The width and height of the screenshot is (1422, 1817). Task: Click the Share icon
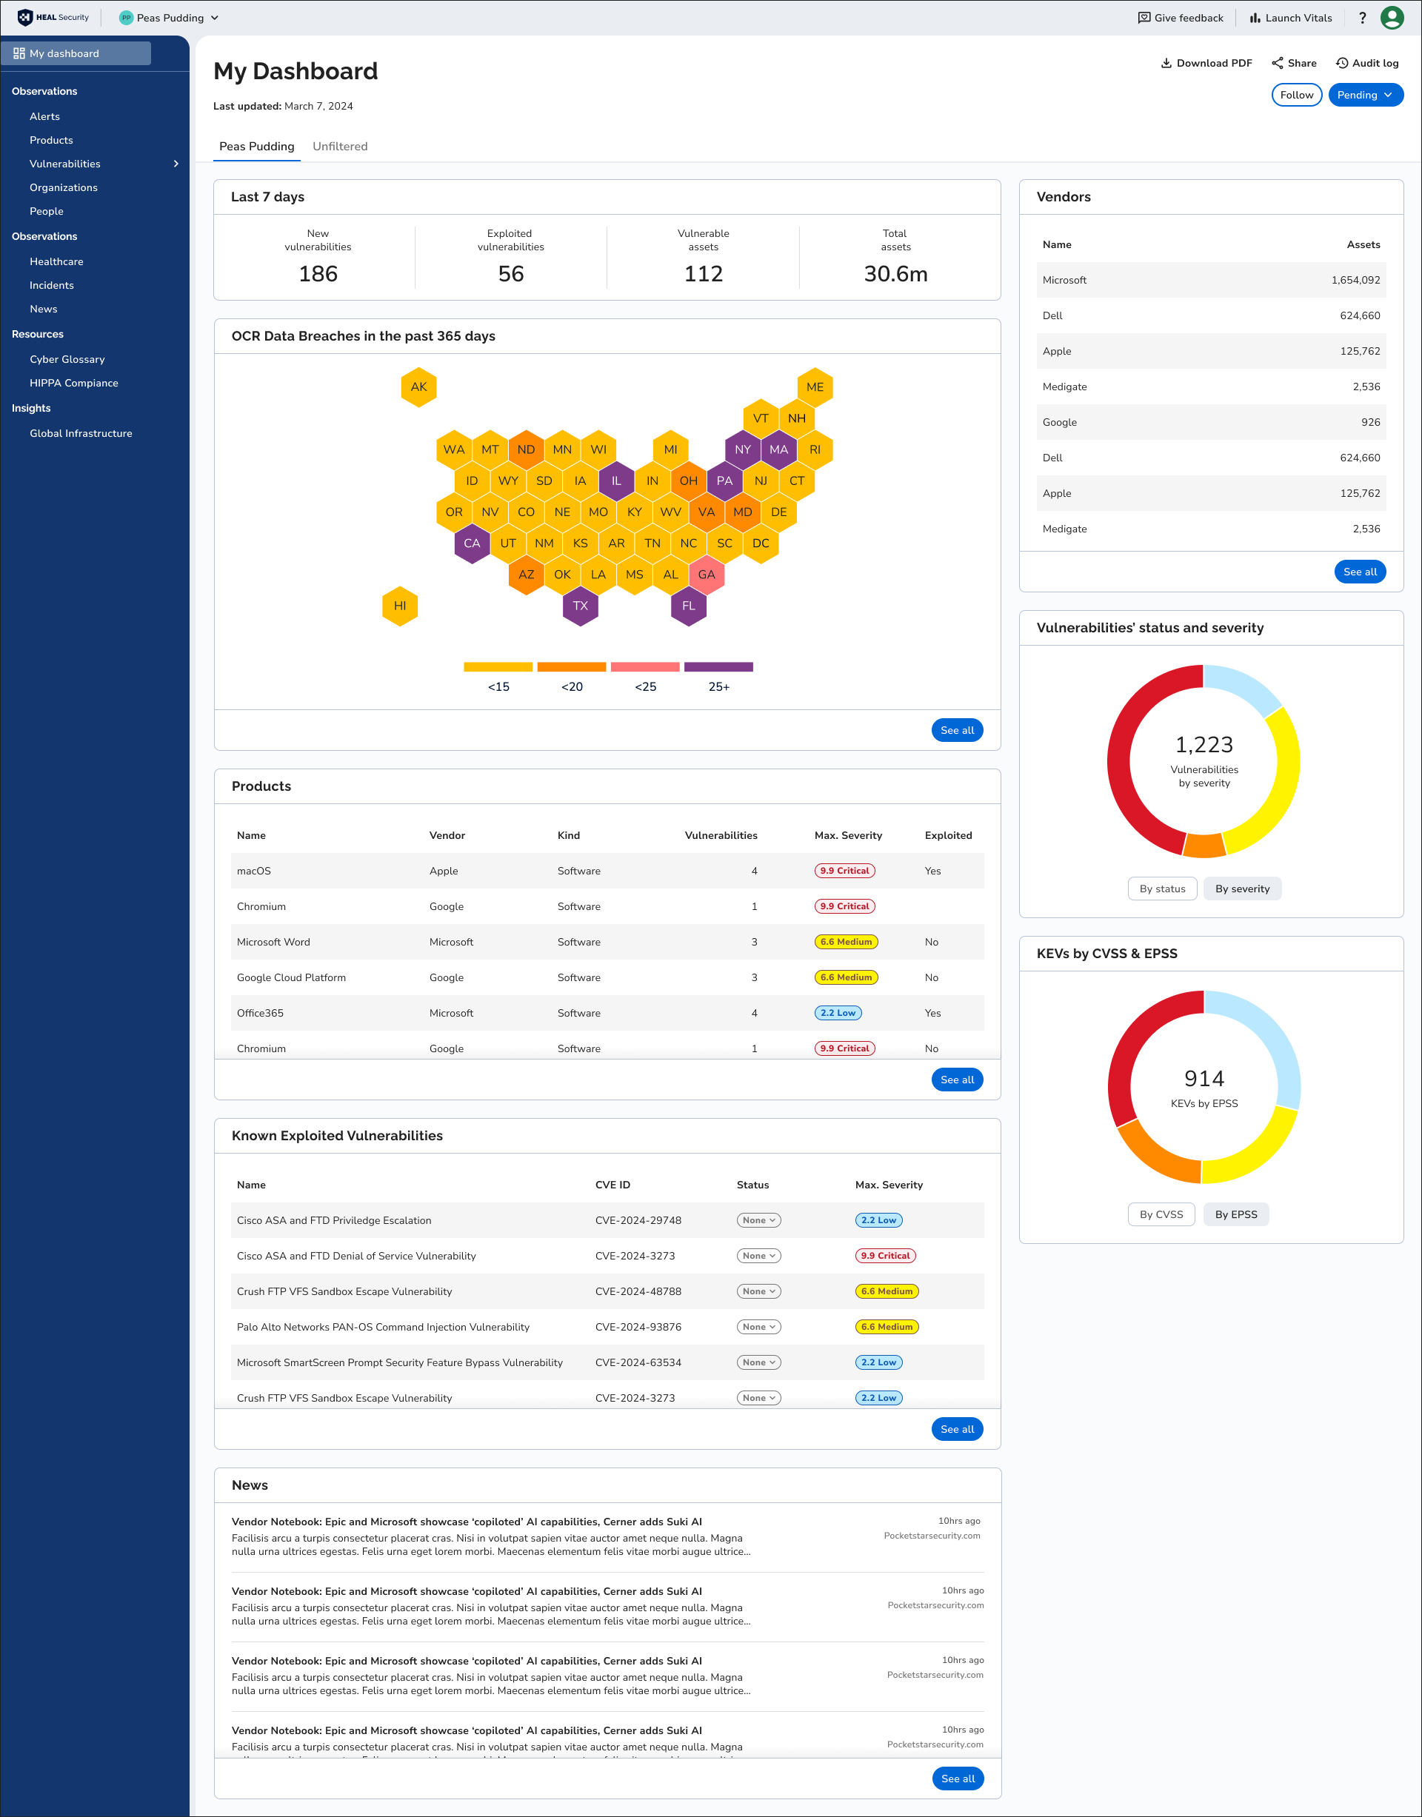pyautogui.click(x=1277, y=63)
